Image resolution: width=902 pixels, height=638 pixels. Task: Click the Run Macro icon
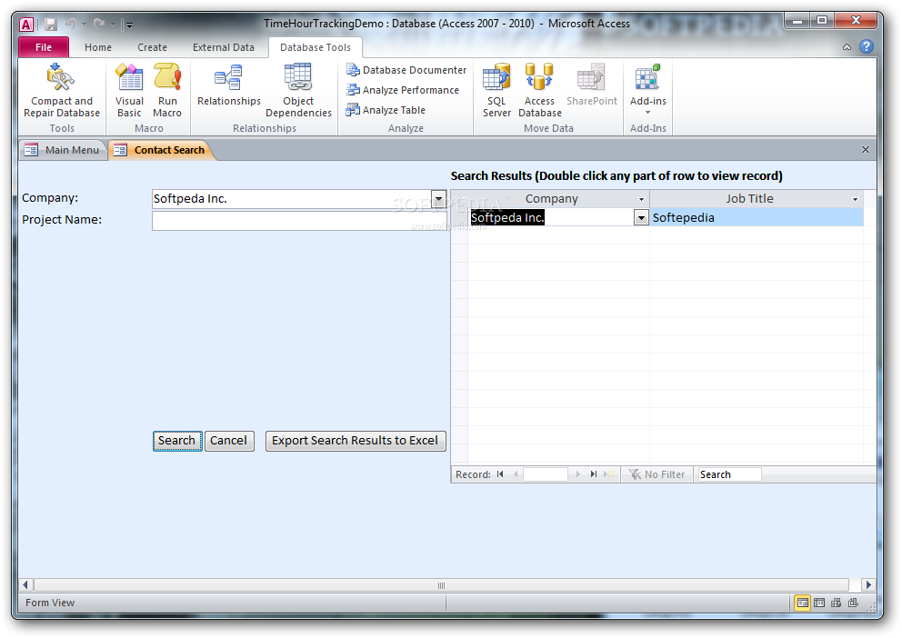coord(167,77)
